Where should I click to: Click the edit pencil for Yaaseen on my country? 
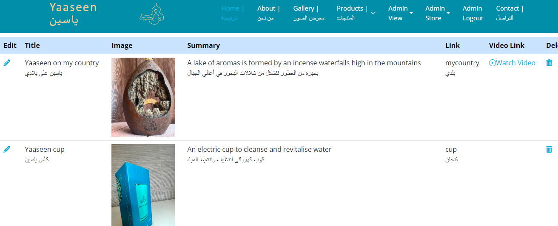point(7,63)
